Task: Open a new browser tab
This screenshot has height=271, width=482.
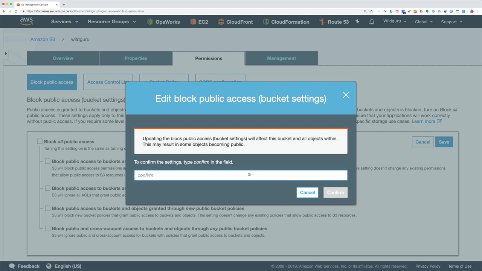Action: coord(64,5)
